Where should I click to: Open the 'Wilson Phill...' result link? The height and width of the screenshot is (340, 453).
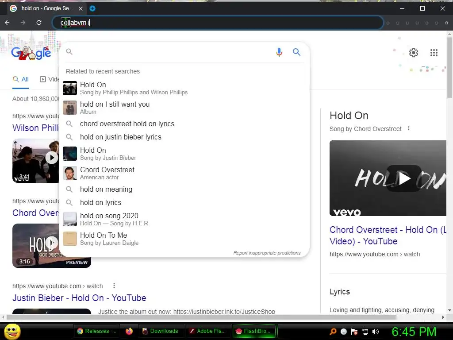[x=35, y=128]
